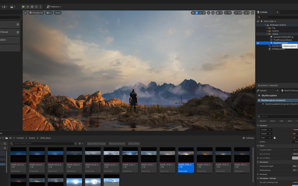Filter Details by Misc category
The width and height of the screenshot is (298, 186).
290,121
